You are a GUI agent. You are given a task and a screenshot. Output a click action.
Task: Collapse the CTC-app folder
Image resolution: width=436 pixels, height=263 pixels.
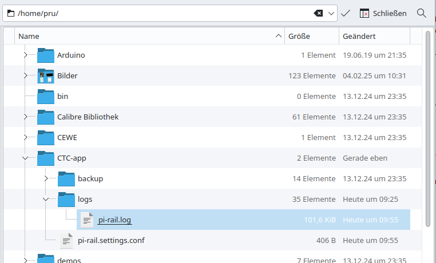click(25, 158)
